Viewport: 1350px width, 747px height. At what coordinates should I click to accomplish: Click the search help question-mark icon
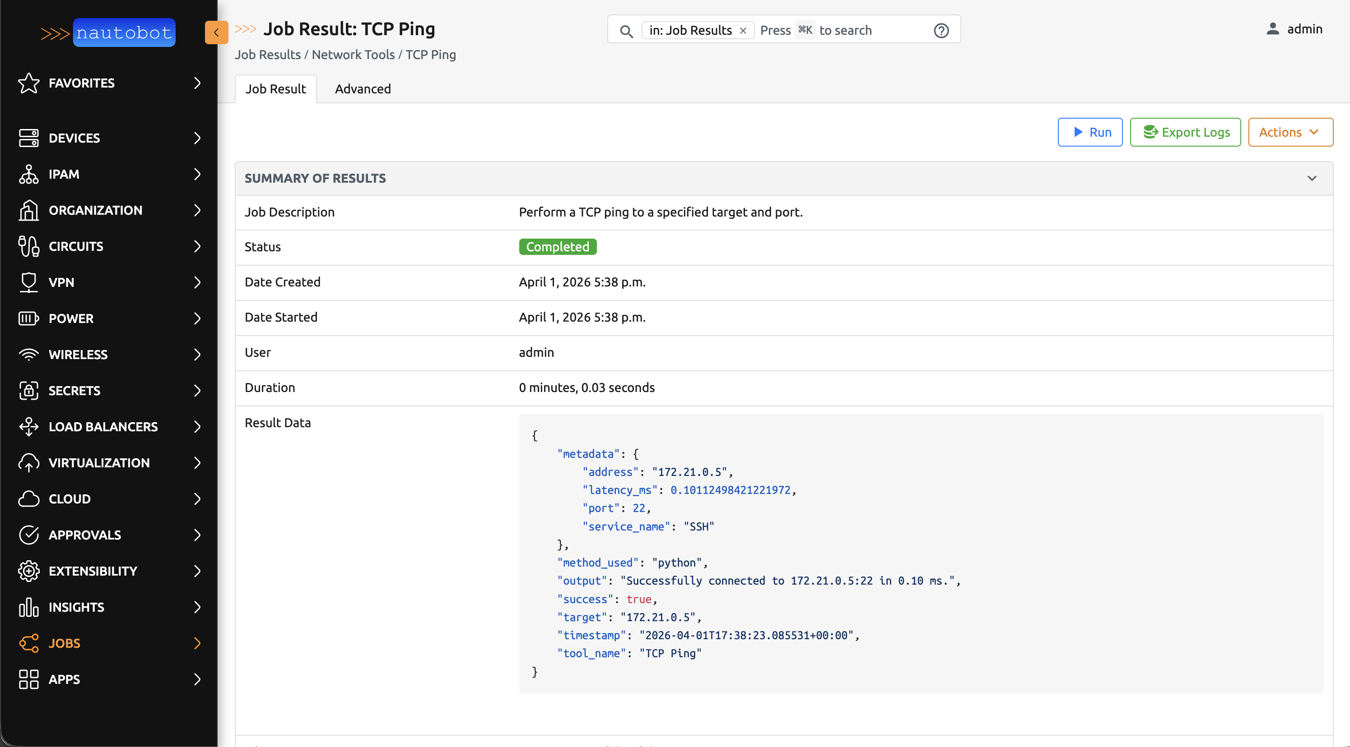pos(940,30)
